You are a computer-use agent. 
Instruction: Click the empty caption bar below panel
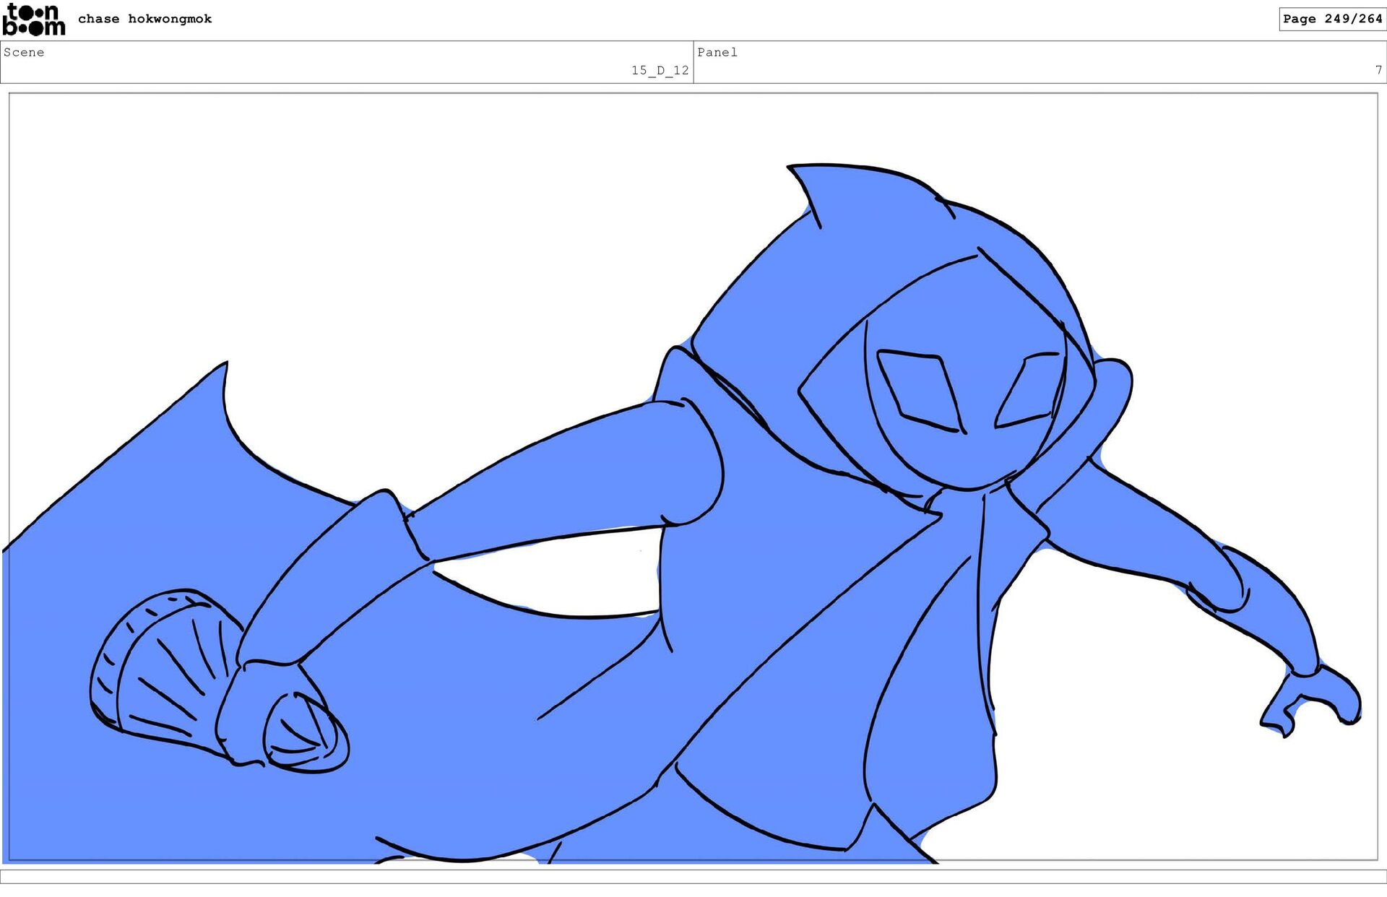[693, 876]
